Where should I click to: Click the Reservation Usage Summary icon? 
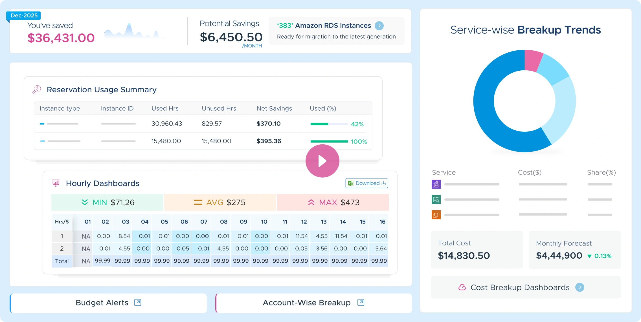[37, 90]
